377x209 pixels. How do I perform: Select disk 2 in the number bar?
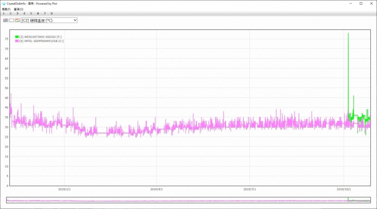click(x=10, y=14)
